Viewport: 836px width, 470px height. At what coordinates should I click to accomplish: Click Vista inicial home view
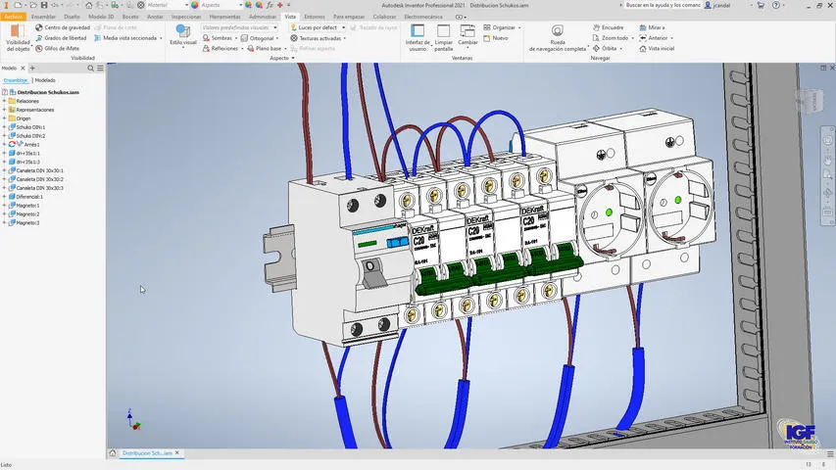(x=657, y=48)
